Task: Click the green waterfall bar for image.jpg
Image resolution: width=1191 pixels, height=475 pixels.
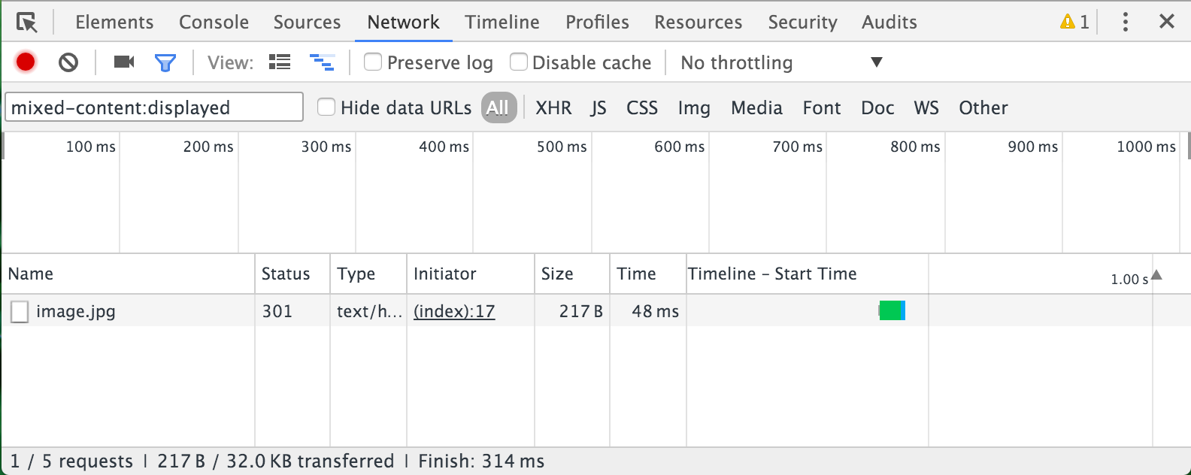Action: 892,310
